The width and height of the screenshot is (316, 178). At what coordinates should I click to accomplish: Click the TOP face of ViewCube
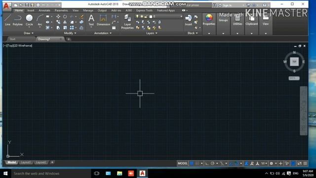(x=294, y=61)
